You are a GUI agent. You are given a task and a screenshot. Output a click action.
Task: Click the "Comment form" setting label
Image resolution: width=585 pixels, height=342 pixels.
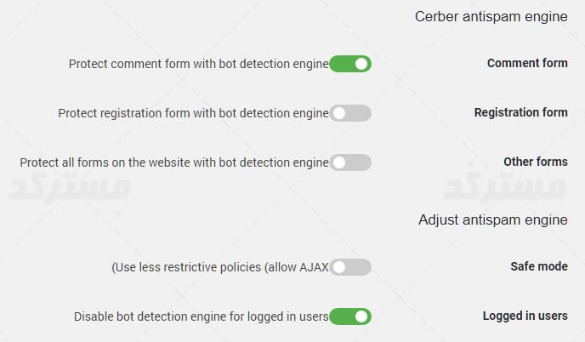coord(527,64)
